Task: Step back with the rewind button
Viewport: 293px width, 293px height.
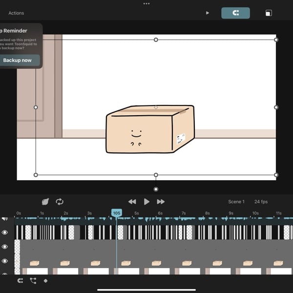Action: (x=132, y=202)
